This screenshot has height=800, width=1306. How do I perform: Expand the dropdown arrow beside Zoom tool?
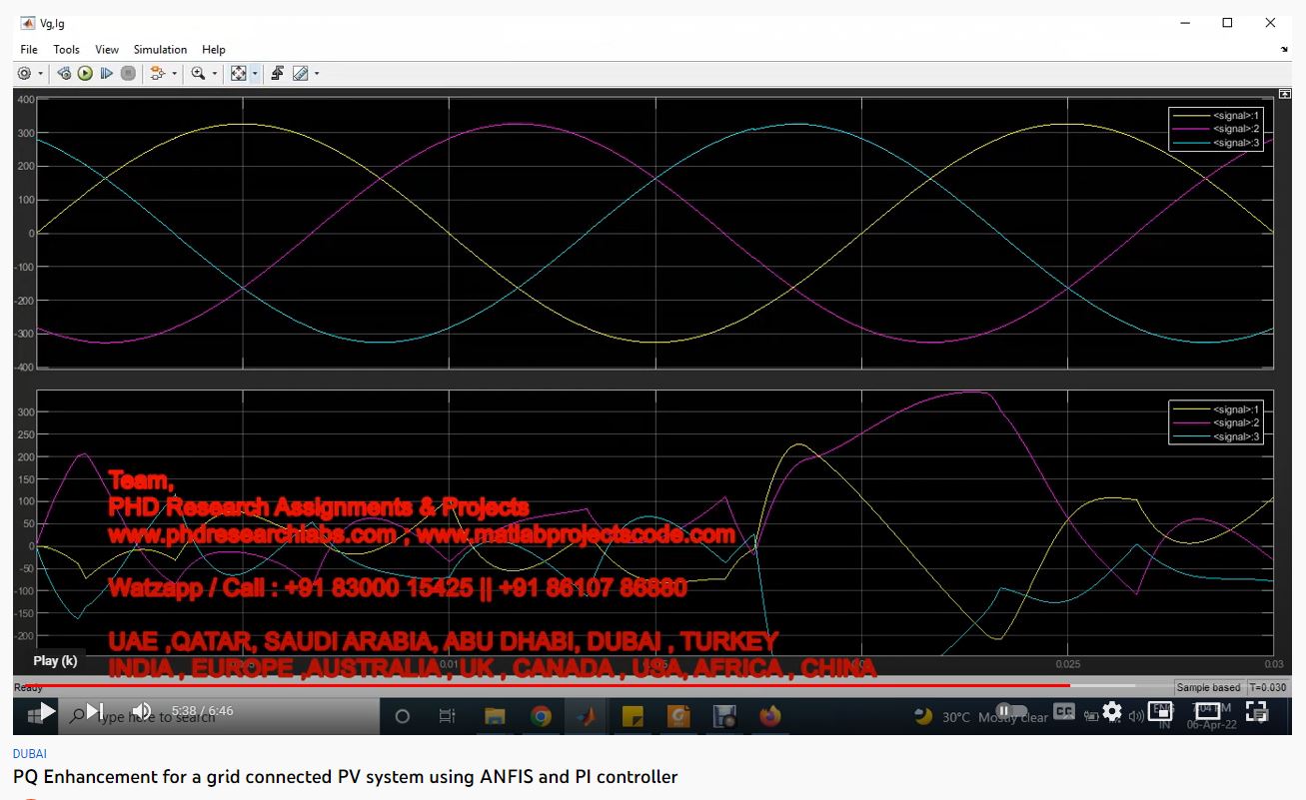point(214,73)
